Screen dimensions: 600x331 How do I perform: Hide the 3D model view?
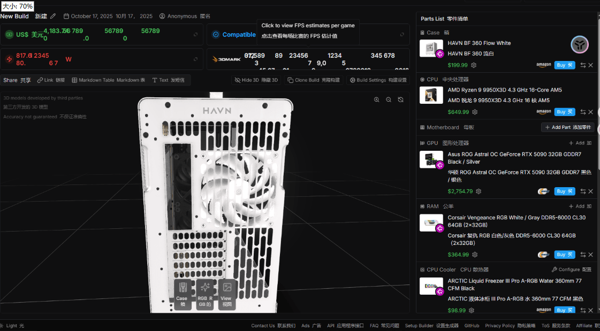pyautogui.click(x=254, y=80)
